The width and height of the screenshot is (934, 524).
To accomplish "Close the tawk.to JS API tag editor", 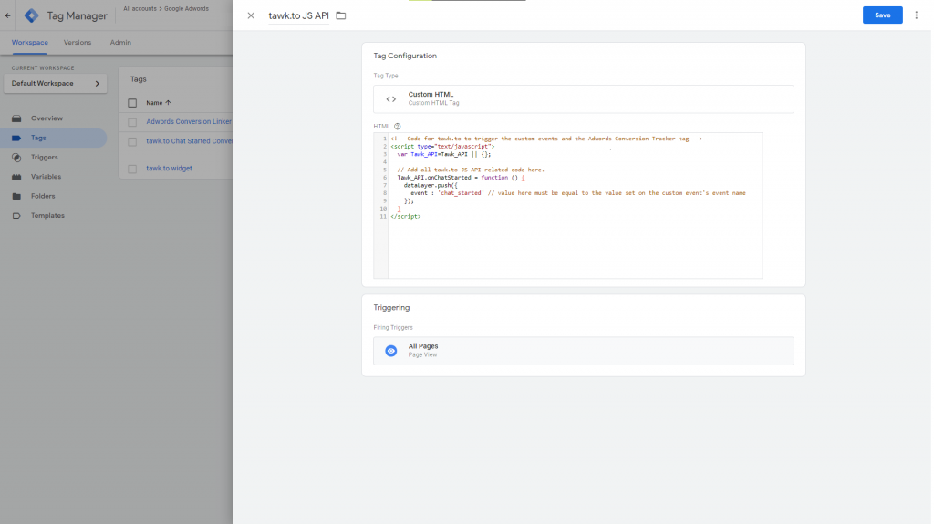I will 251,15.
